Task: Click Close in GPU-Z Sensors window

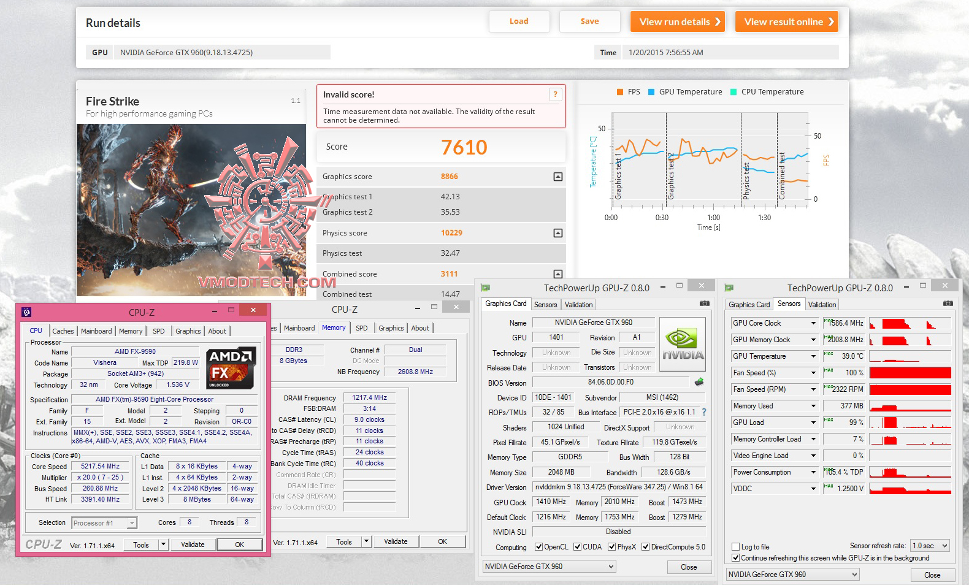Action: (x=932, y=575)
